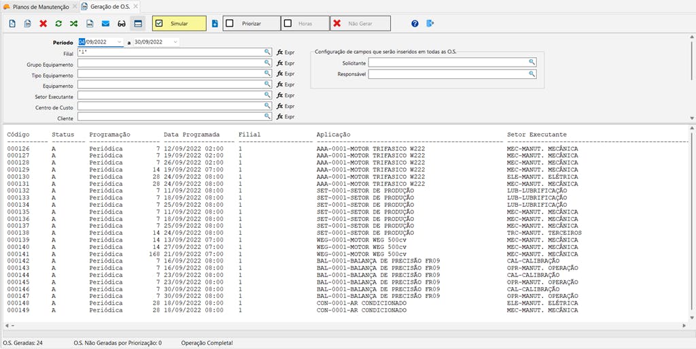Click the magnifier lookup icon in the Cliente field
696x349 pixels.
pyautogui.click(x=267, y=116)
